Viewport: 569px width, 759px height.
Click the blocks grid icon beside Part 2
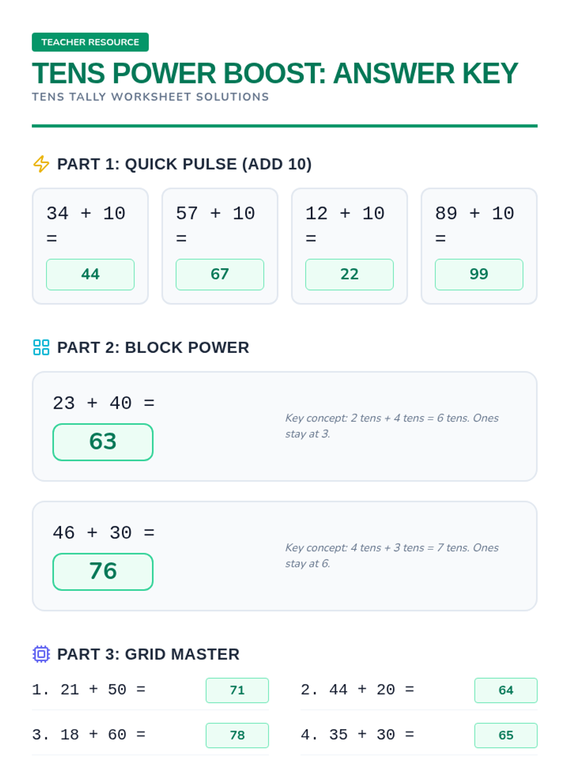click(x=41, y=347)
